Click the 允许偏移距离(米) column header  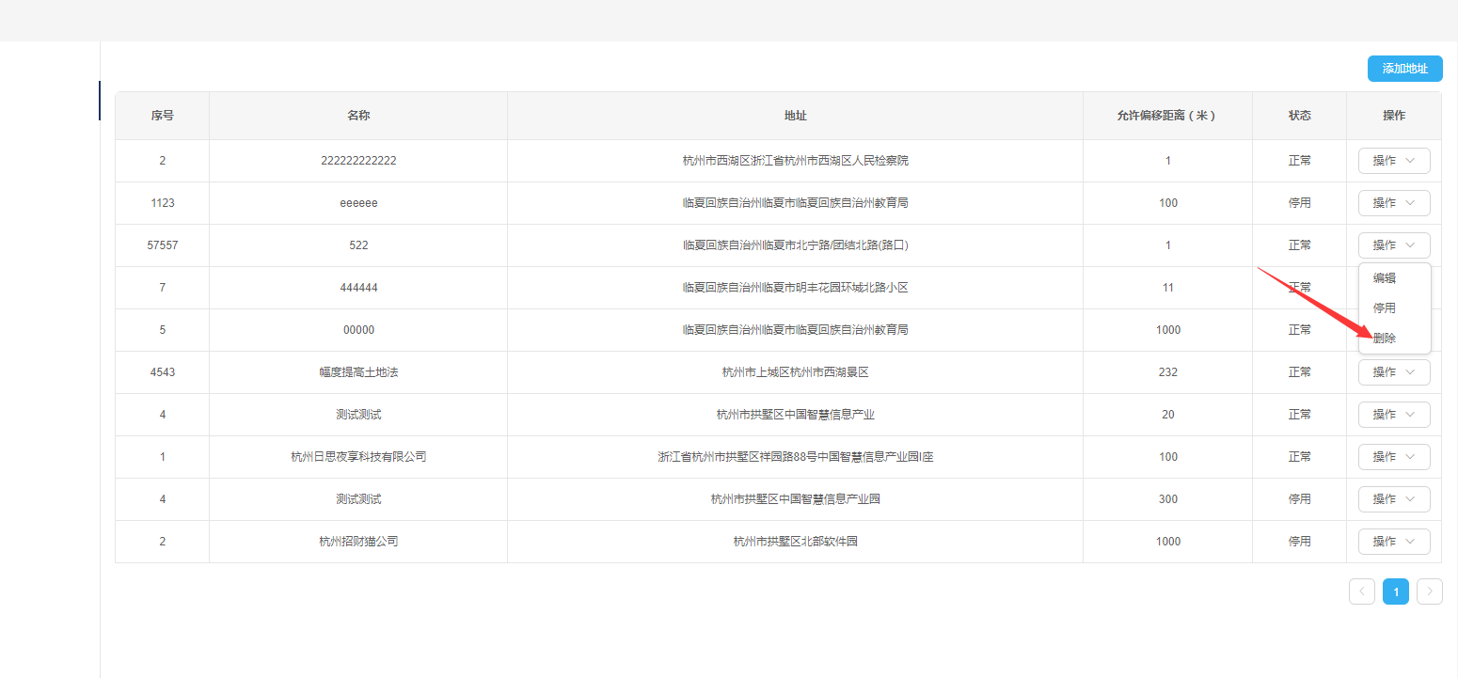tap(1166, 116)
